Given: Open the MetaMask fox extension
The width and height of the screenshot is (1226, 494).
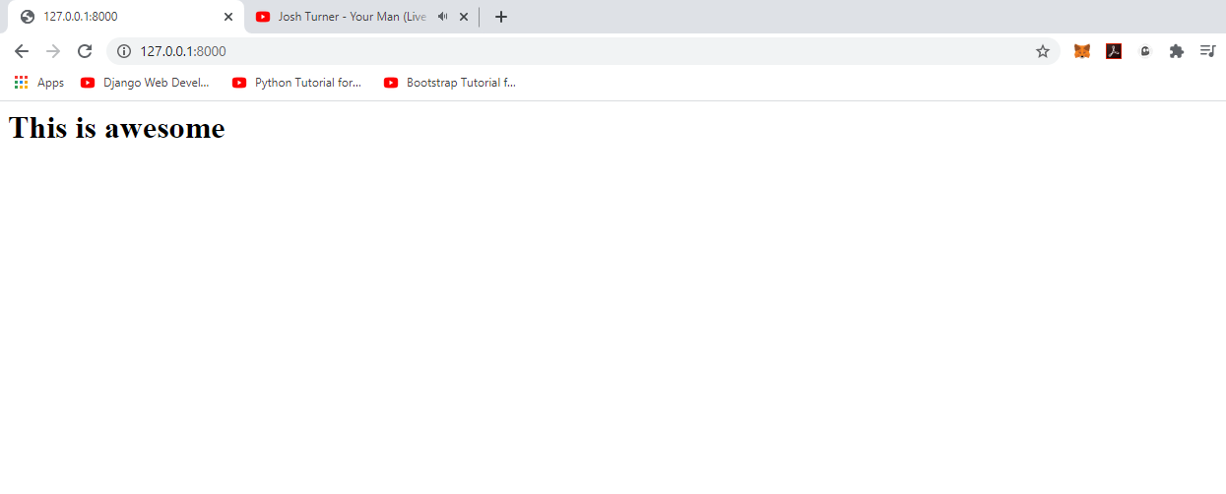Looking at the screenshot, I should pyautogui.click(x=1081, y=51).
